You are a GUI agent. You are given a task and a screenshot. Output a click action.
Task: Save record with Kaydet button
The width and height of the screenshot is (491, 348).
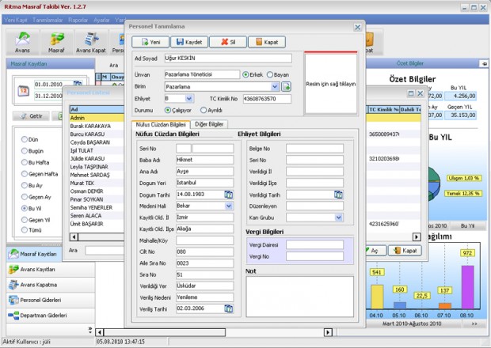pos(189,42)
